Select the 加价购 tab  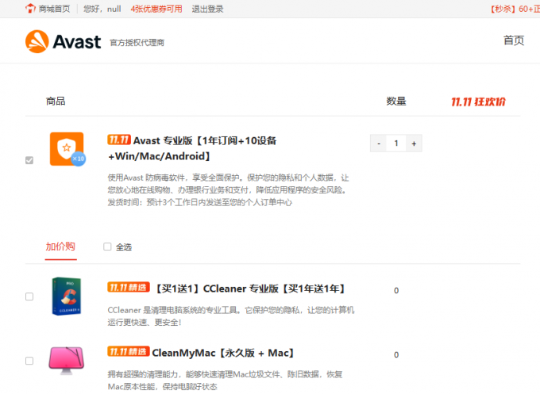pos(60,247)
